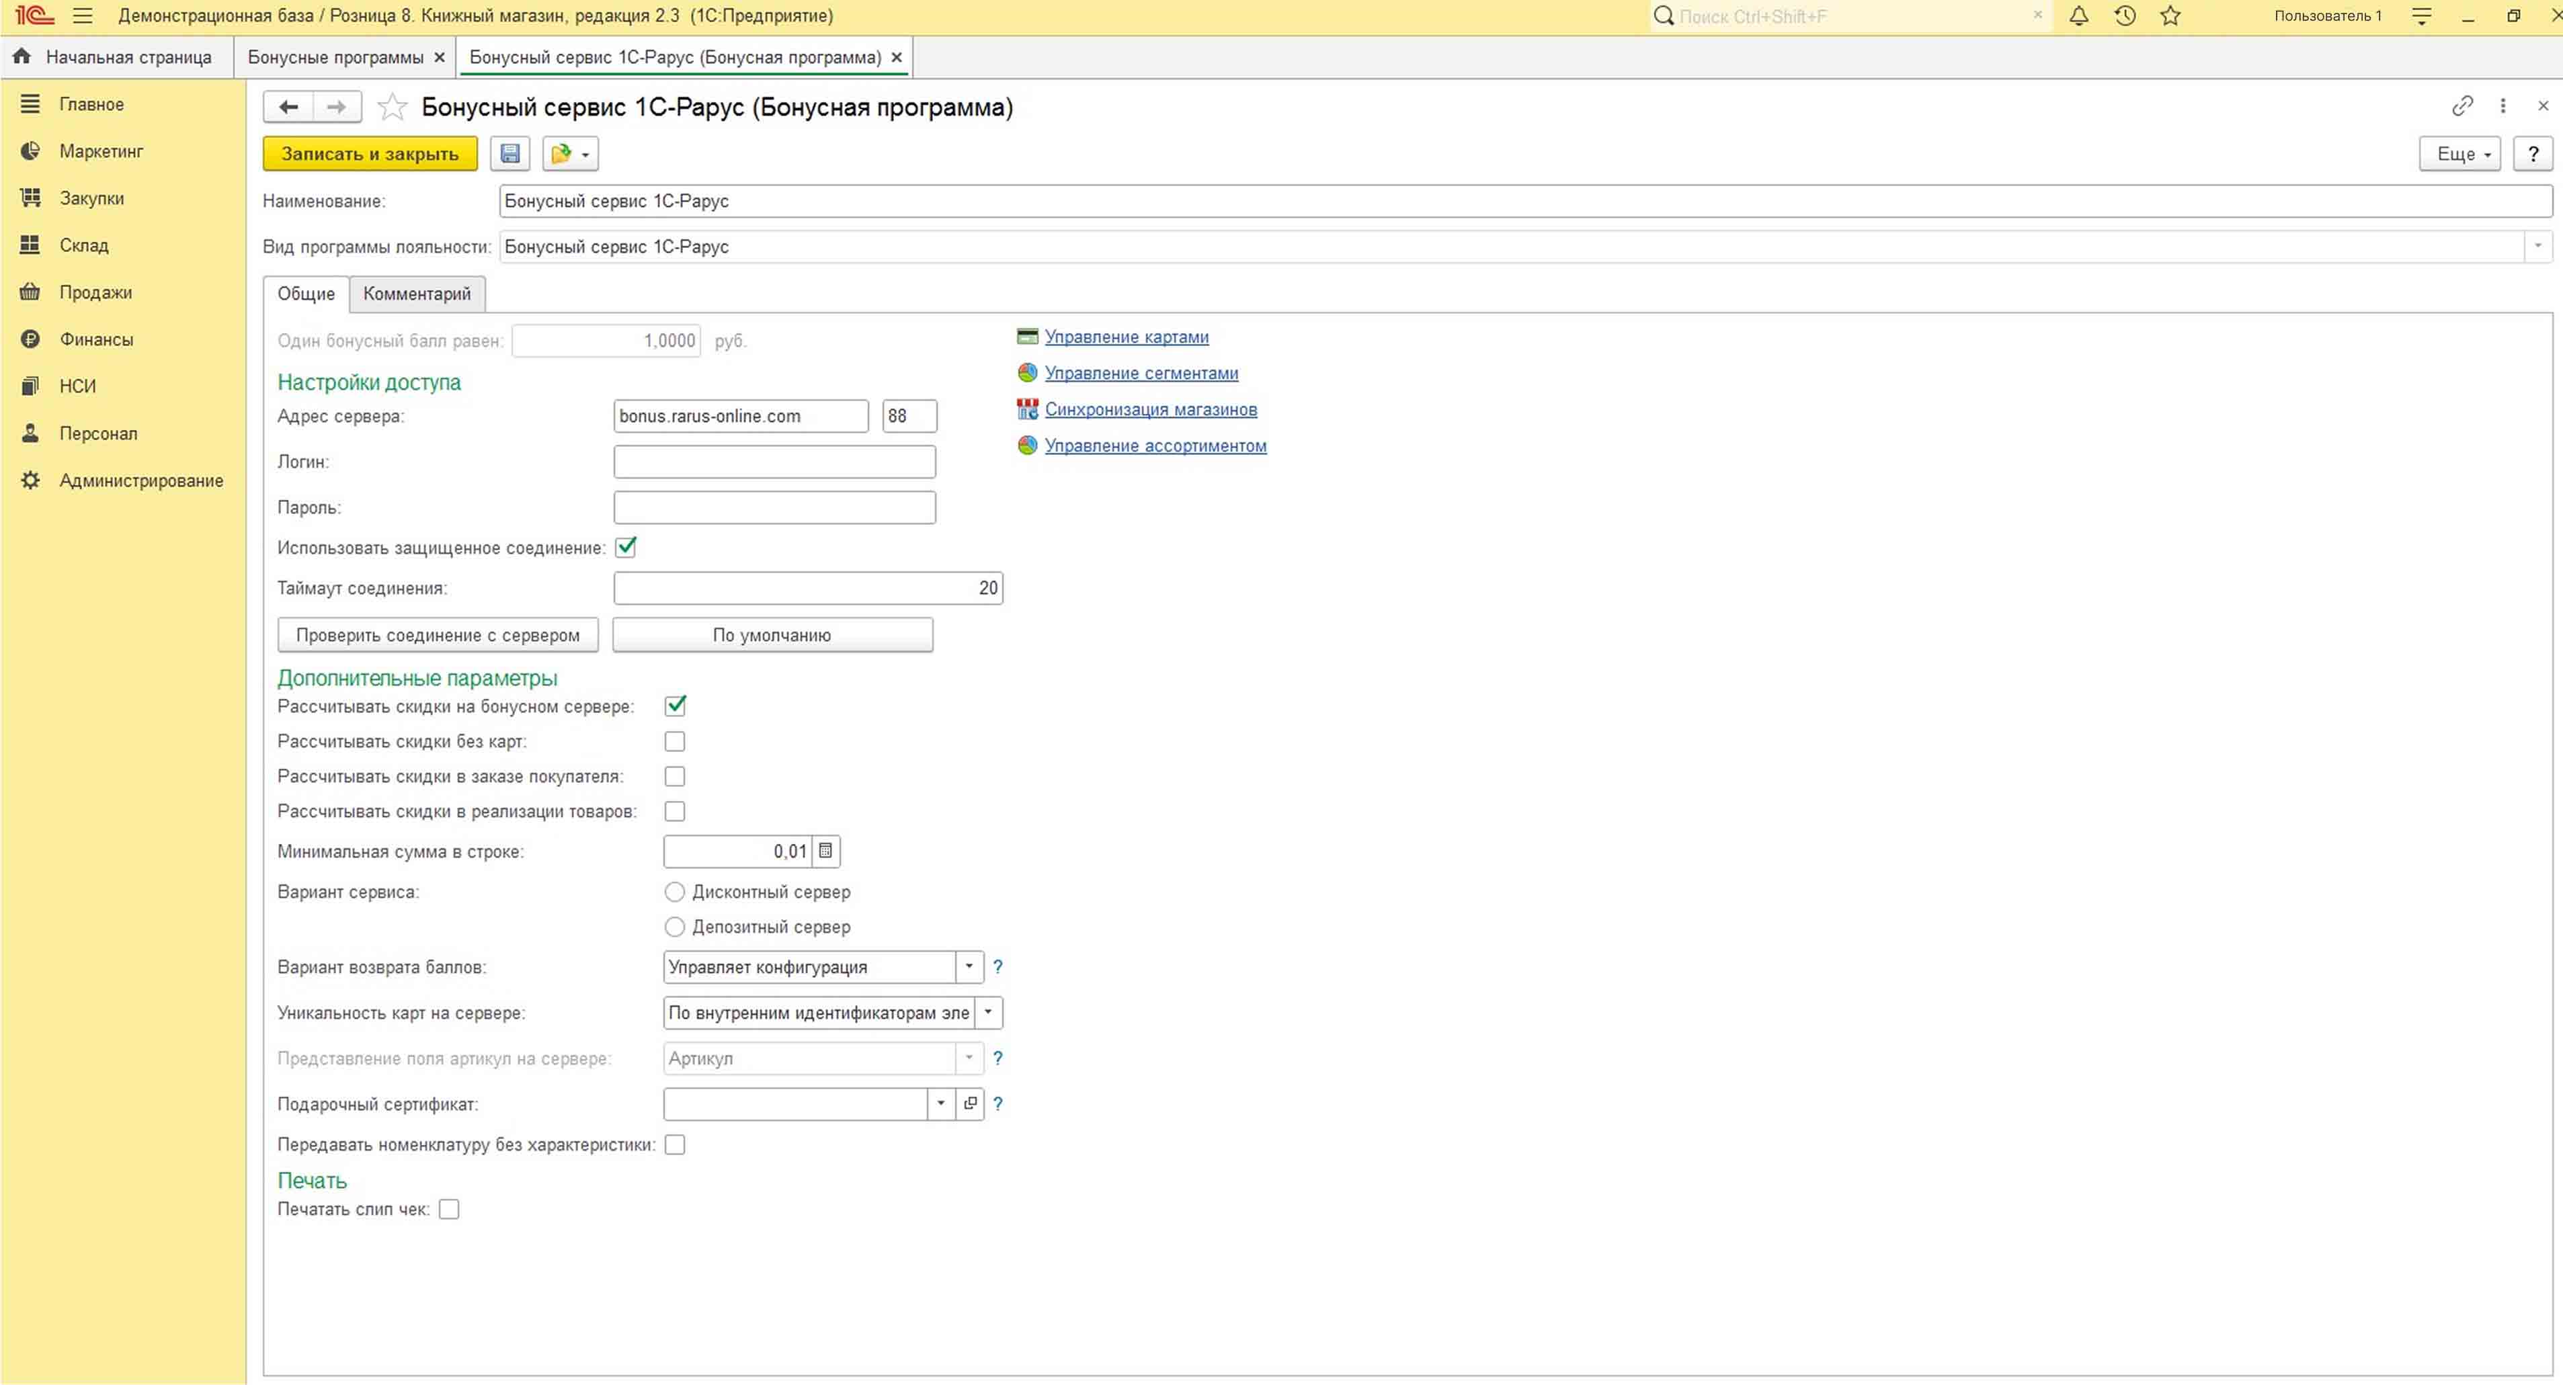Select Дисконтный сервер radio option

click(675, 892)
